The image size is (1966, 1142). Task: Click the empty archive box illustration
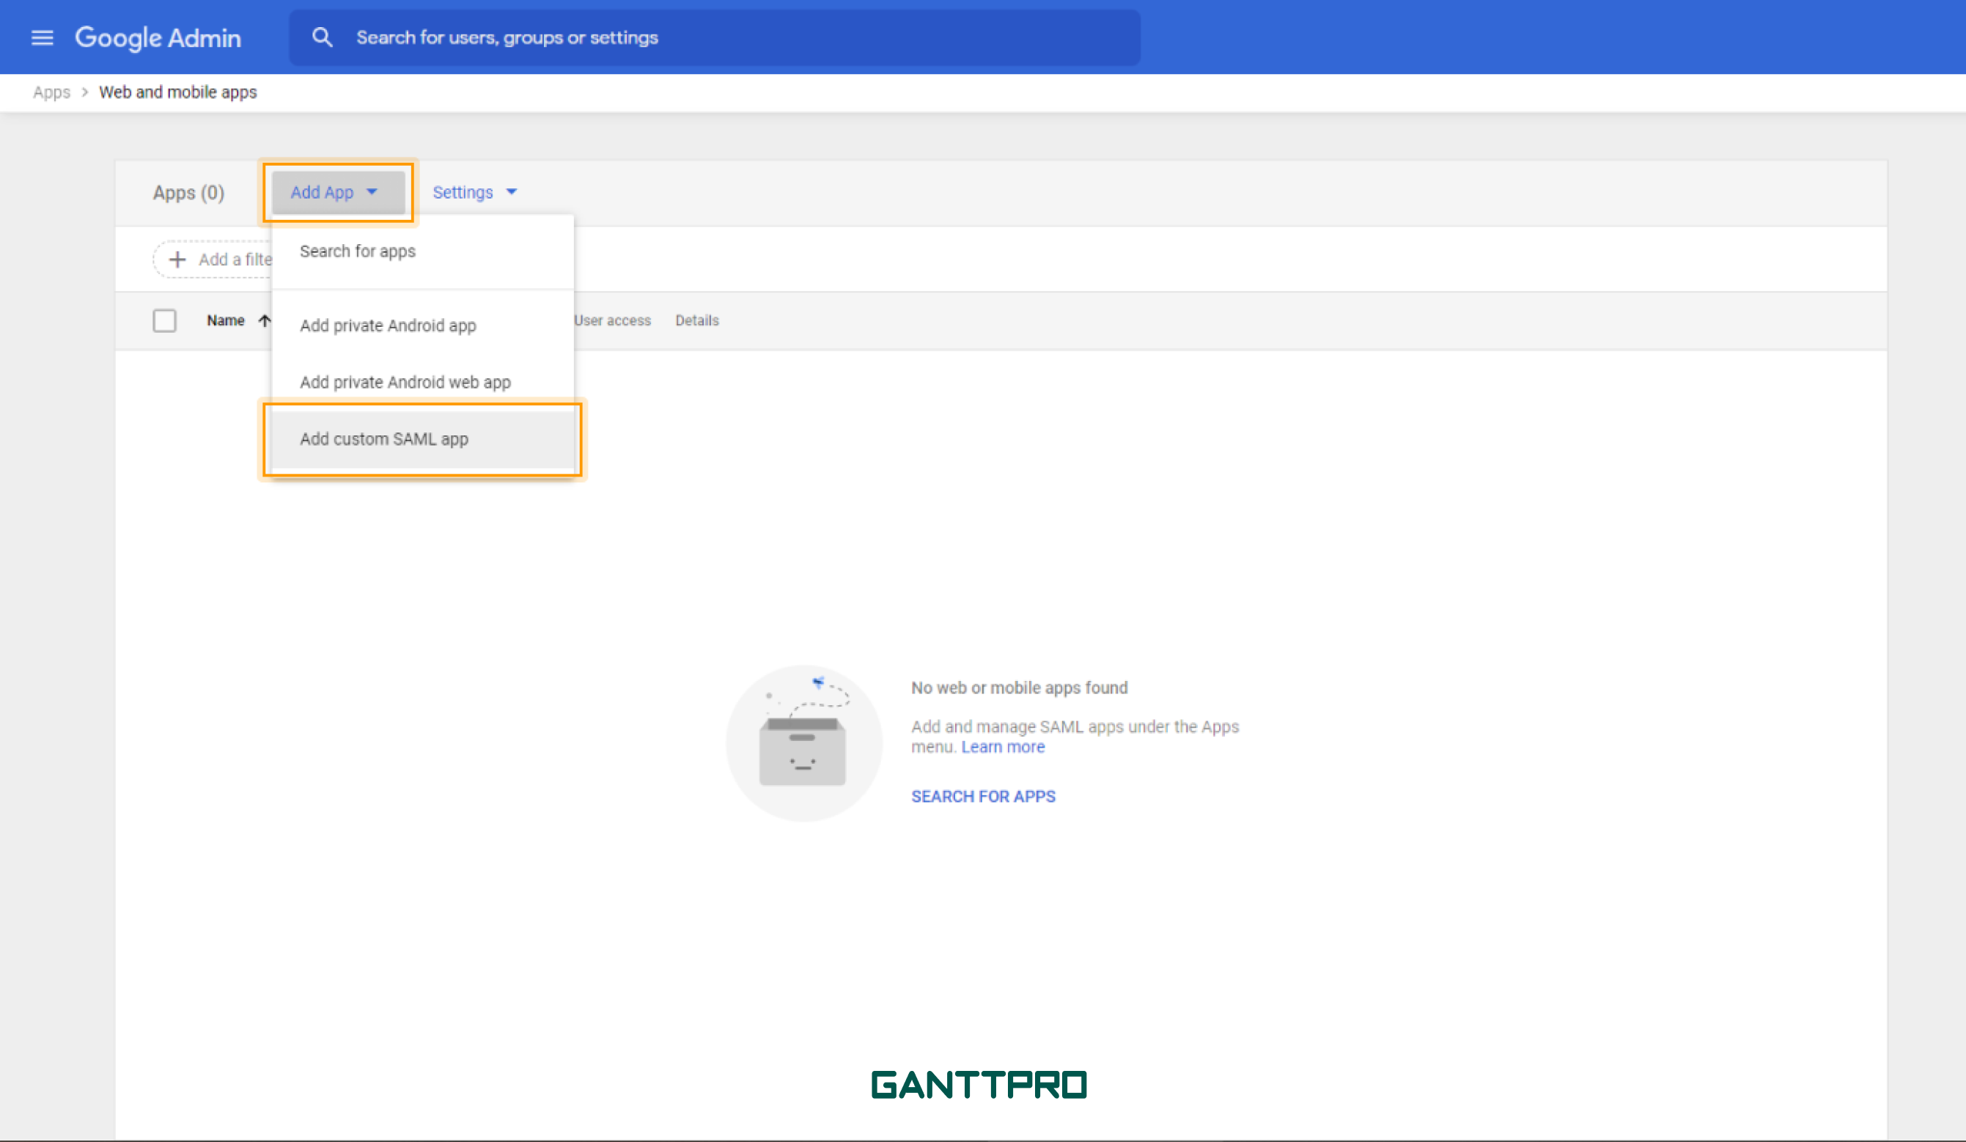pyautogui.click(x=803, y=743)
